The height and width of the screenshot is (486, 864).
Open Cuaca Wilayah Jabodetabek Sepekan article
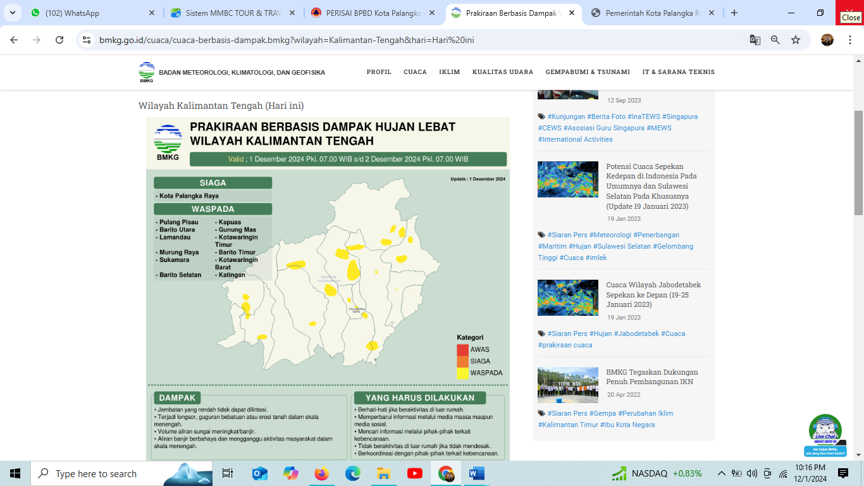coord(653,295)
